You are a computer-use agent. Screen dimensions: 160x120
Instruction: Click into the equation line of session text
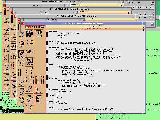76,43
